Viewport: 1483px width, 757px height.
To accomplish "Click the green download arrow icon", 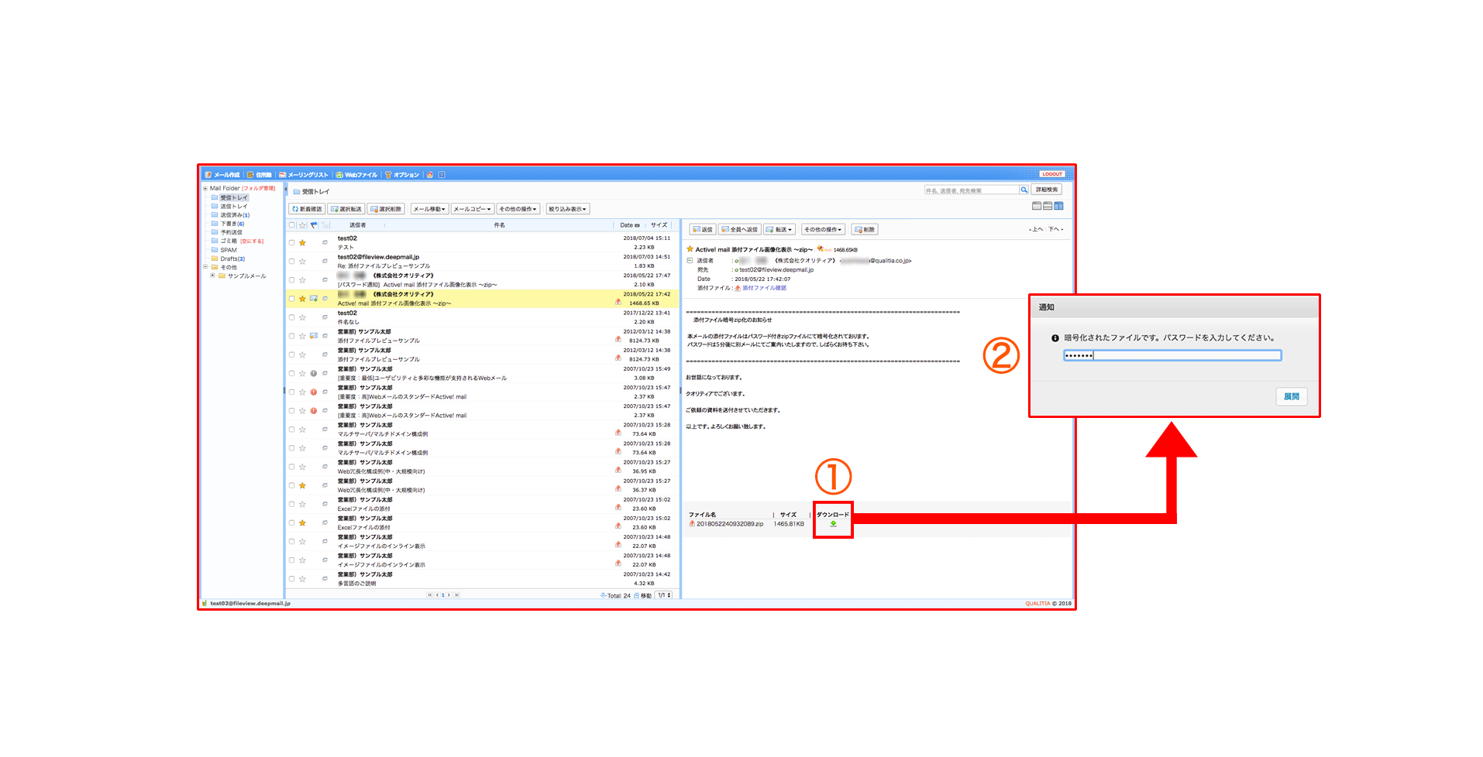I will [x=833, y=524].
